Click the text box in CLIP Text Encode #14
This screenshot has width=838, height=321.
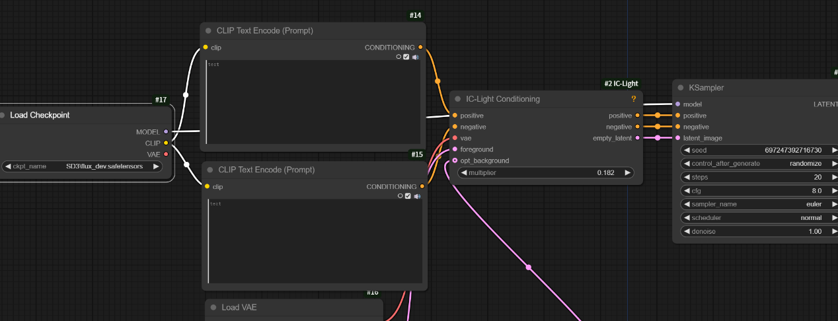pyautogui.click(x=313, y=102)
